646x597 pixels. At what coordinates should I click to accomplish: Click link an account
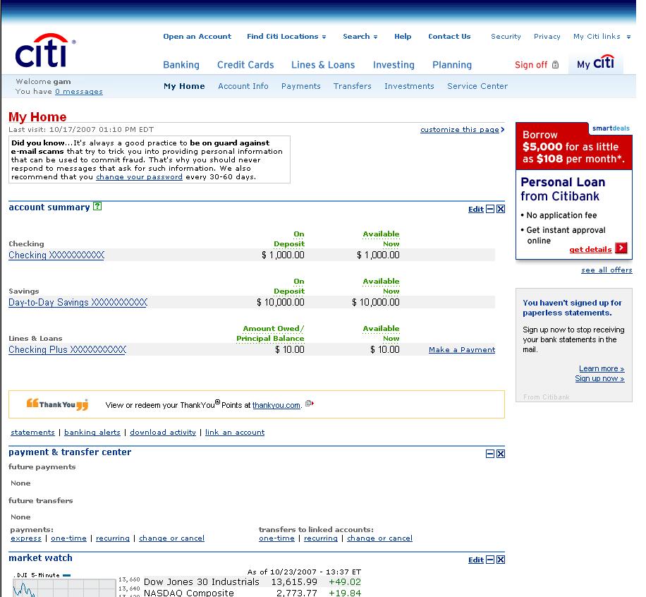coord(235,432)
